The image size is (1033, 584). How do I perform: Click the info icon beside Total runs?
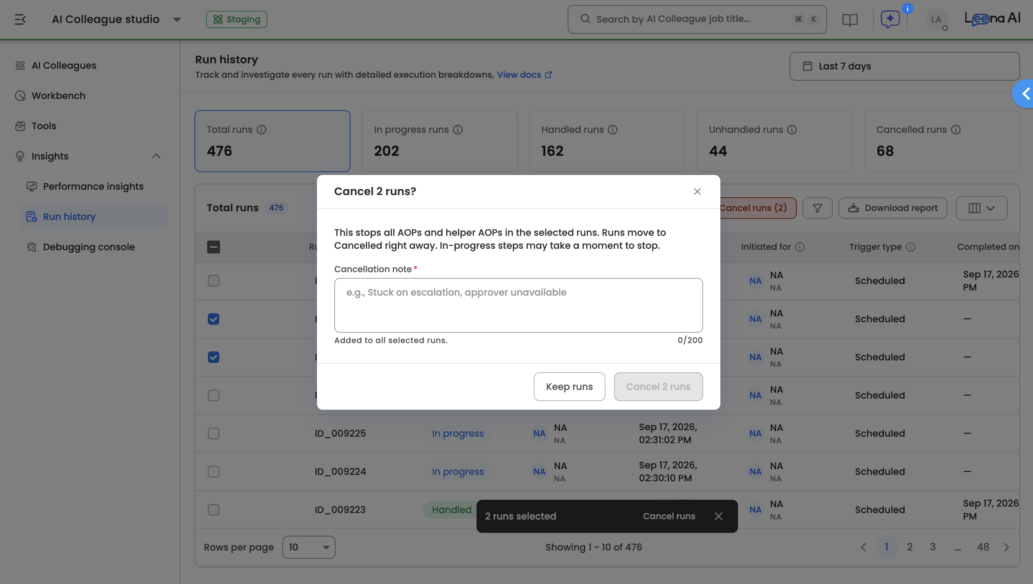click(261, 130)
